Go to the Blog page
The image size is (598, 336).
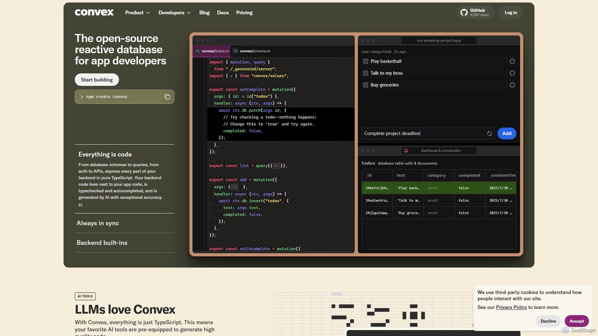pyautogui.click(x=205, y=13)
